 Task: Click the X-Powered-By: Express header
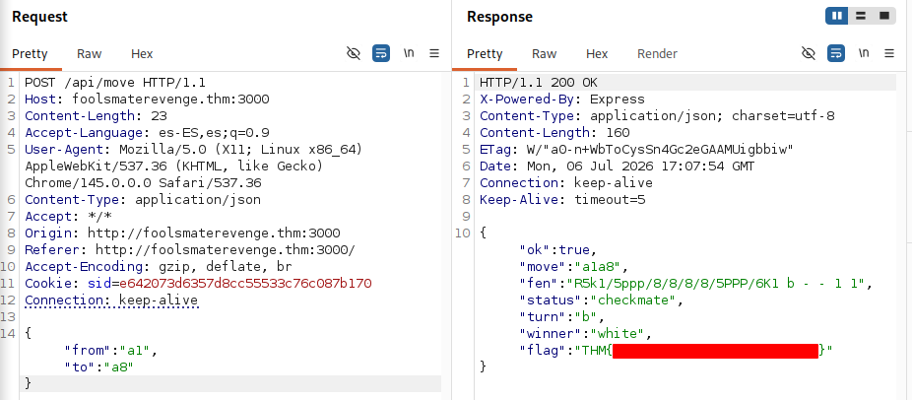(x=561, y=99)
